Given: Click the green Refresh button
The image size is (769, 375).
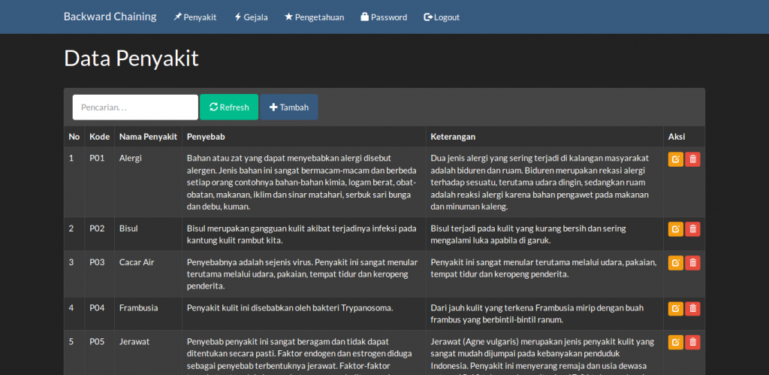Looking at the screenshot, I should (229, 107).
